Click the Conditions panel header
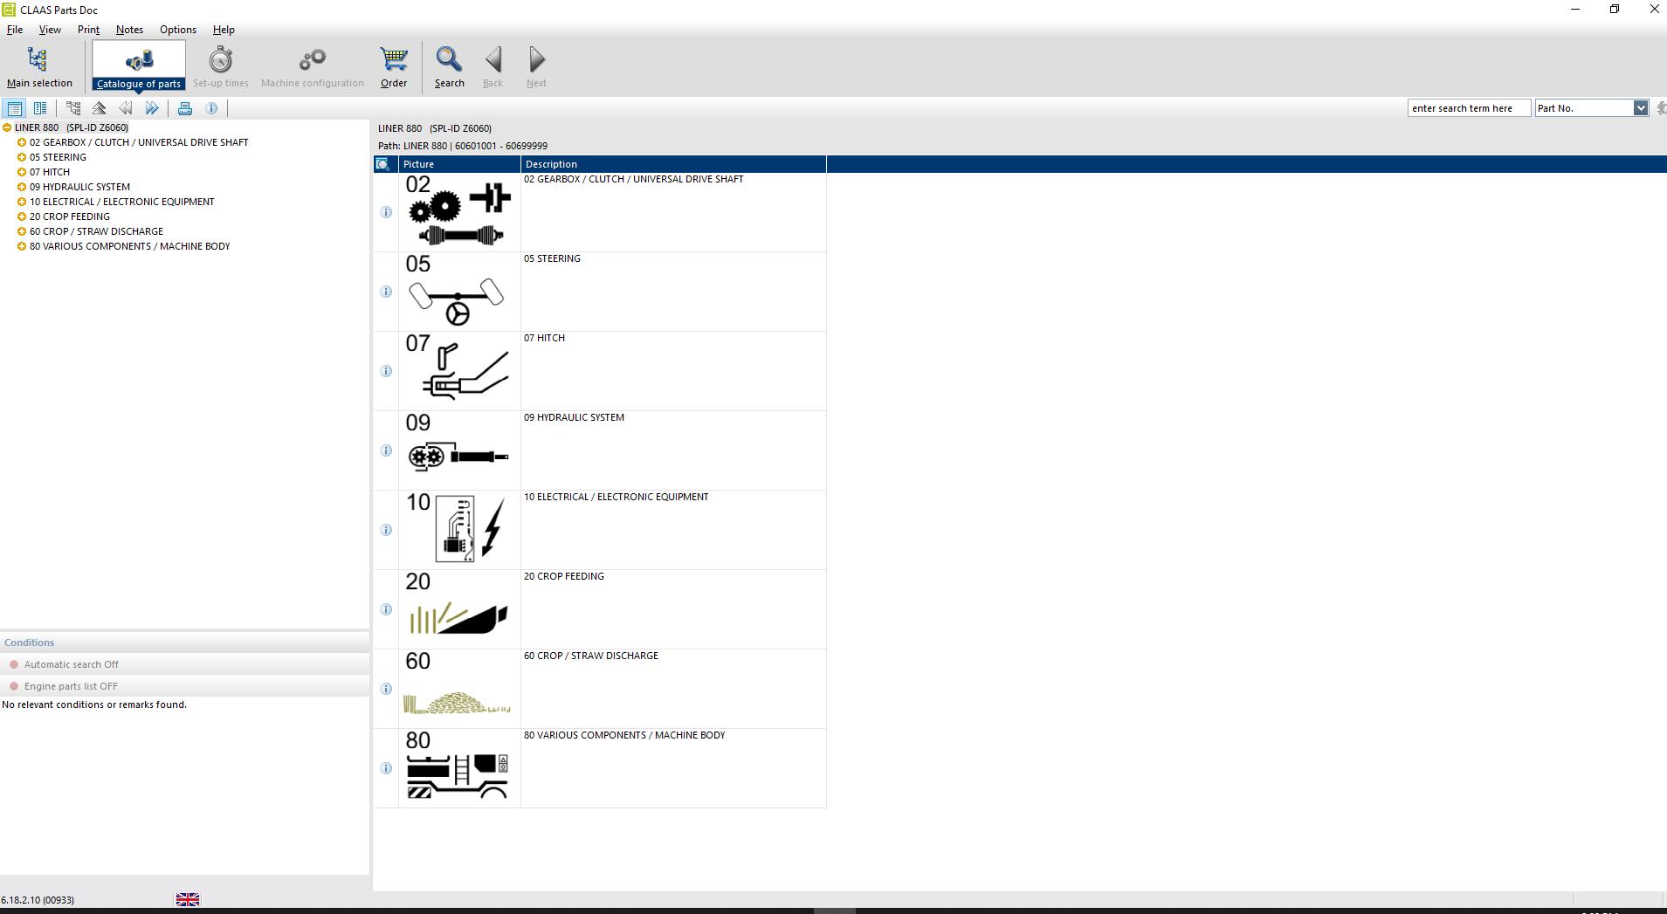The image size is (1667, 914). coord(185,643)
